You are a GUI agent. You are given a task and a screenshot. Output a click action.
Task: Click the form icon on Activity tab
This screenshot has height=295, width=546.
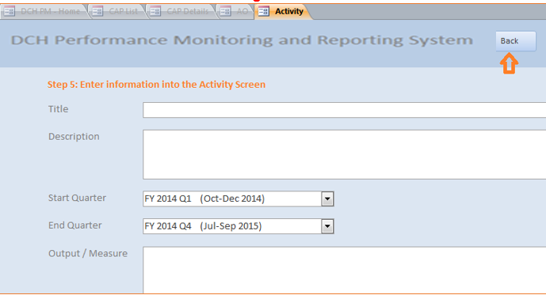pos(264,11)
